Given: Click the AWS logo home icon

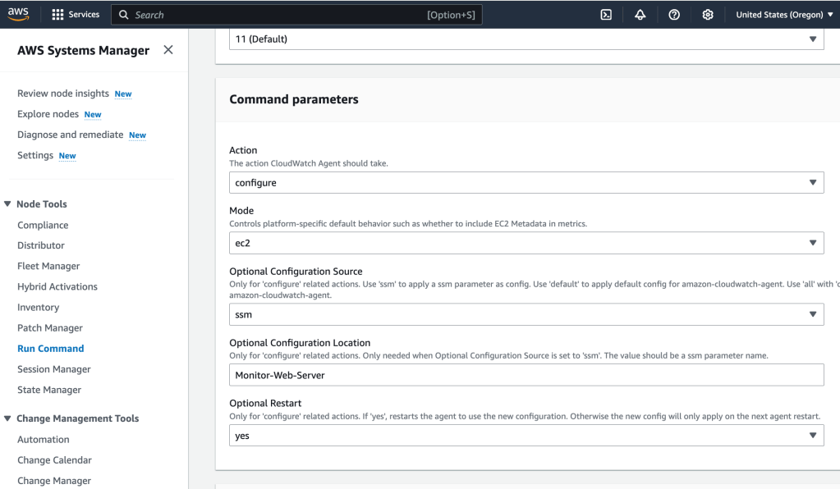Looking at the screenshot, I should coord(18,14).
